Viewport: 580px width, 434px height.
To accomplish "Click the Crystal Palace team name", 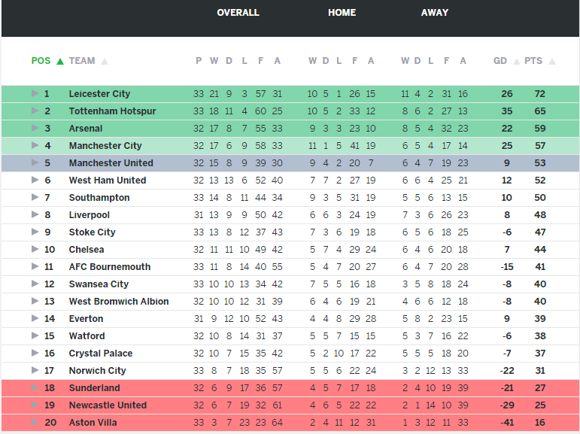I will pos(100,354).
